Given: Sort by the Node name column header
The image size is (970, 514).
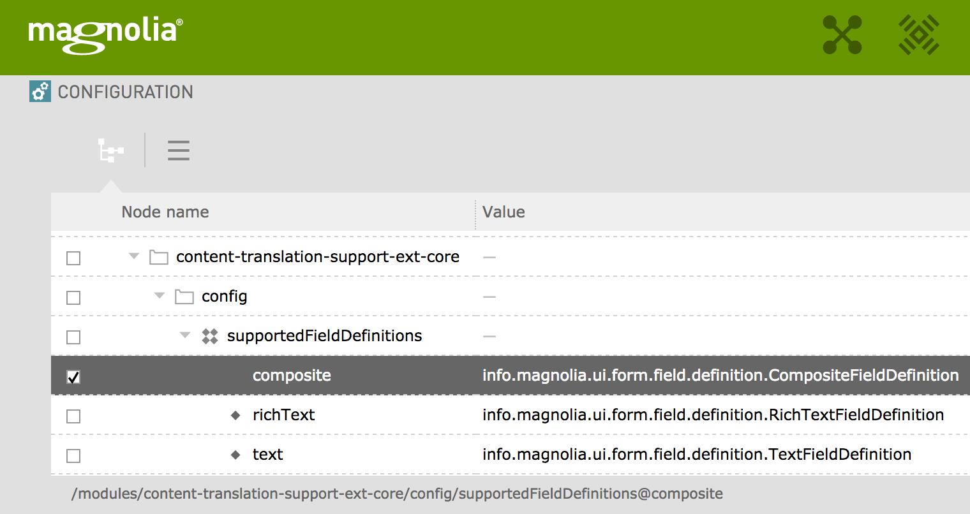Looking at the screenshot, I should pos(165,212).
